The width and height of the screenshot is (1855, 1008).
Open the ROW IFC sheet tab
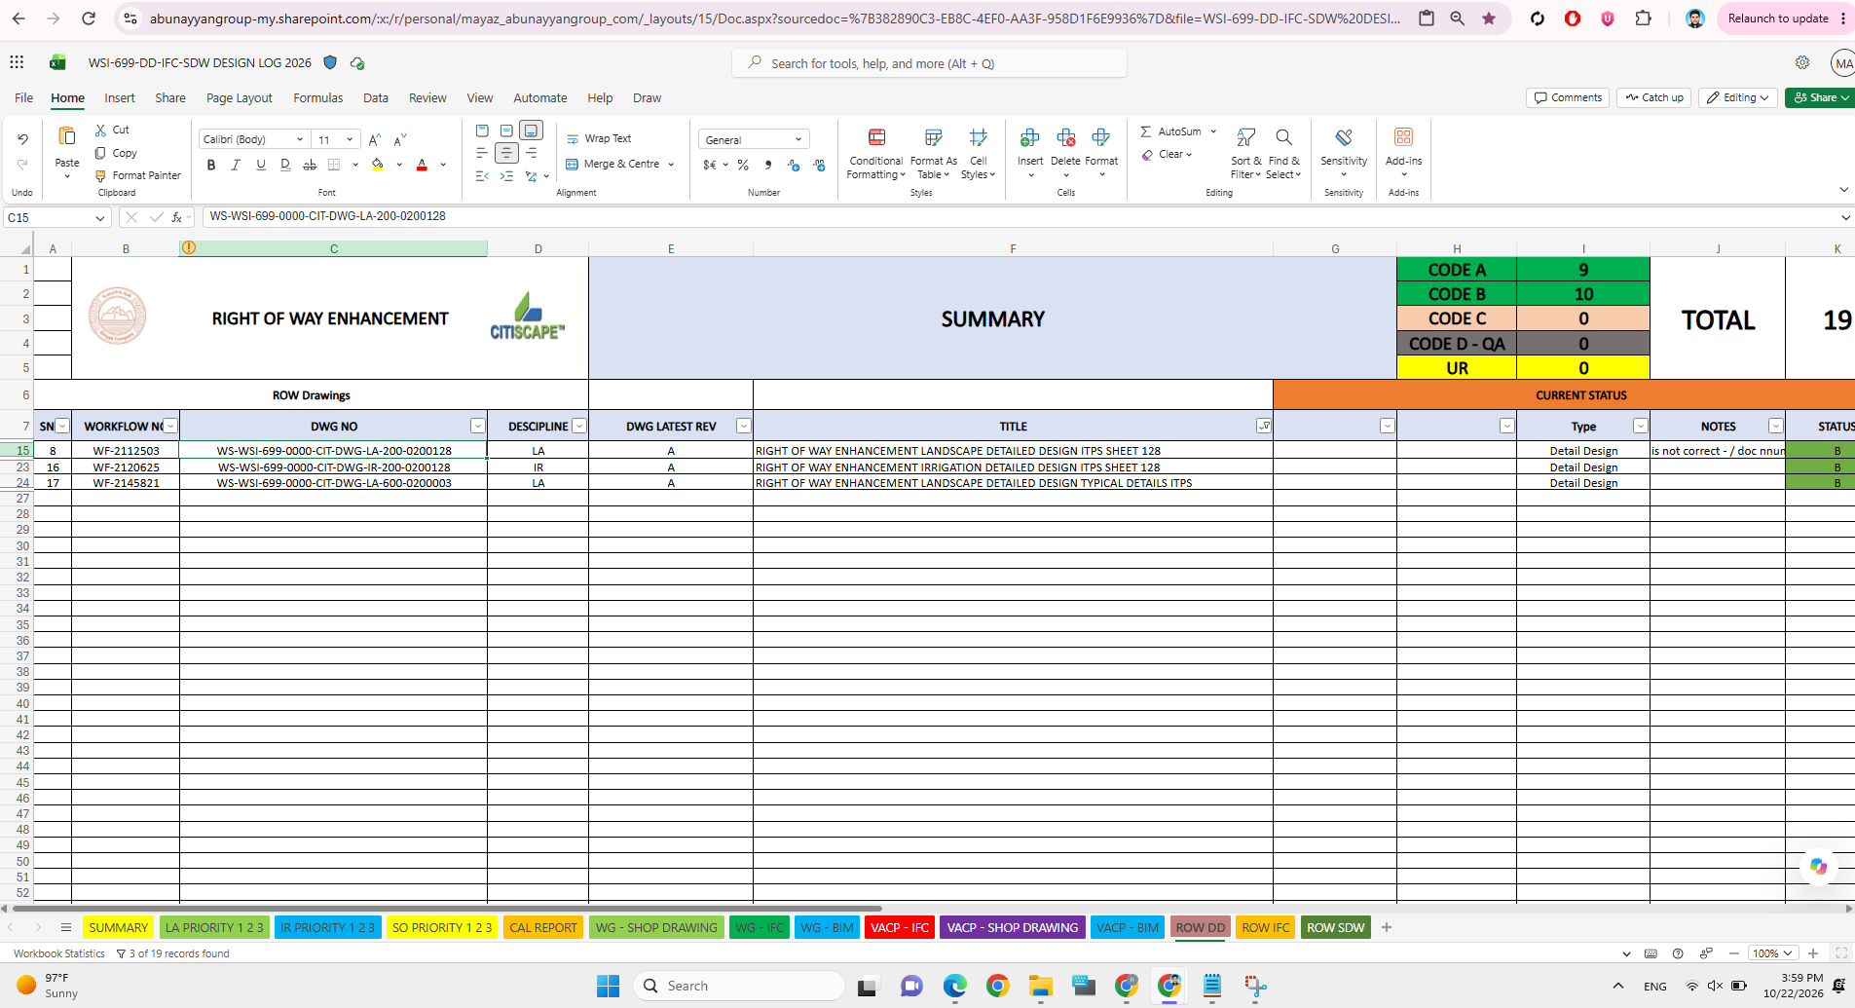1266,927
